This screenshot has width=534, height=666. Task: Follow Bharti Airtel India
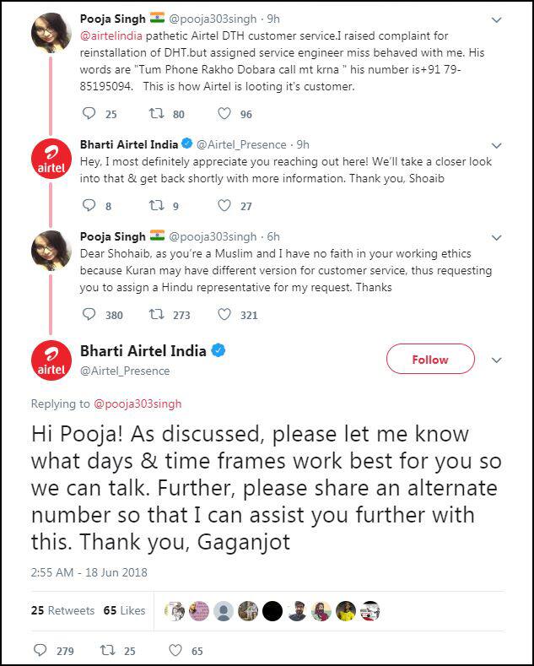pos(429,360)
